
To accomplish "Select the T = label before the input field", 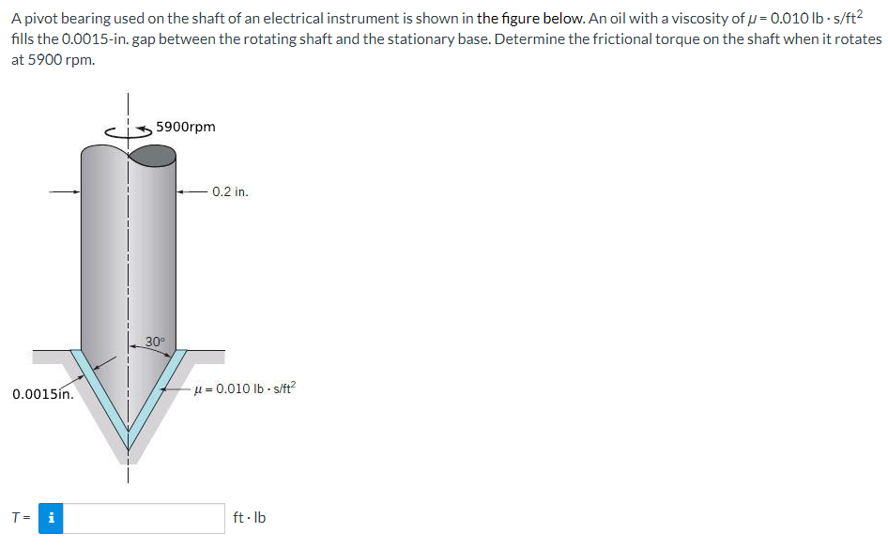I will 21,516.
